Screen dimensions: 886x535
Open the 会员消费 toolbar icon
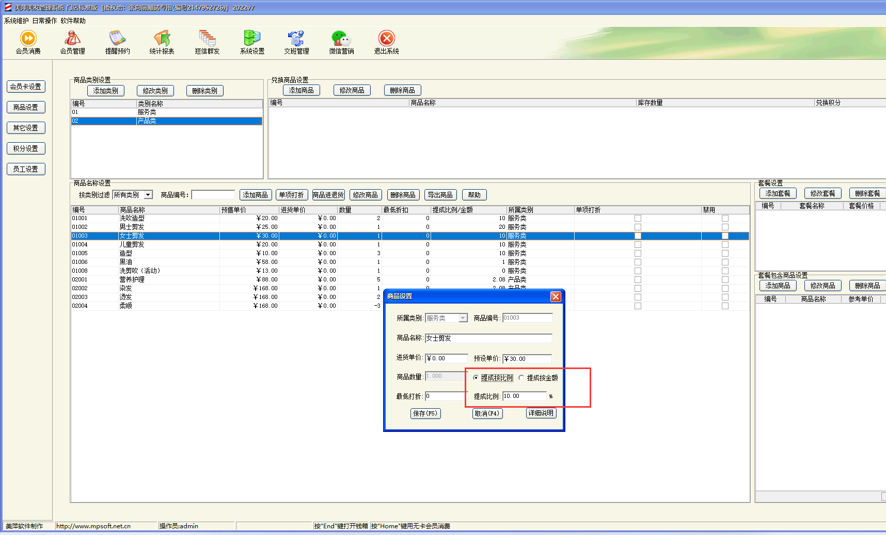[28, 42]
